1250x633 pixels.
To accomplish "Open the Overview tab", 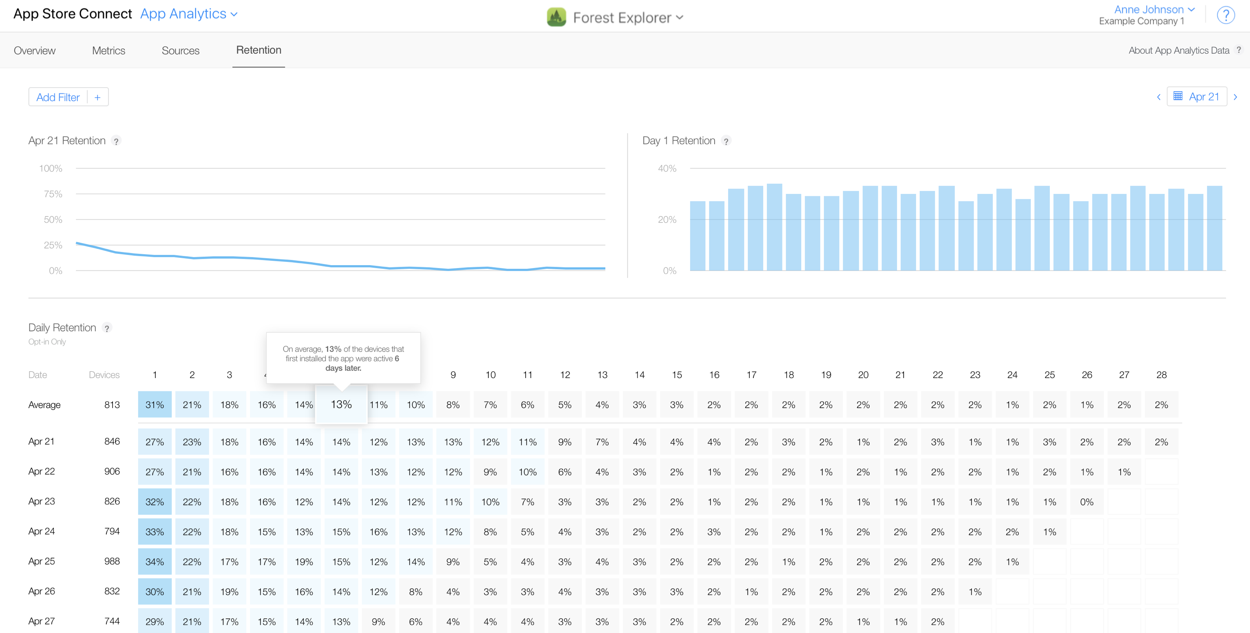I will [x=35, y=51].
